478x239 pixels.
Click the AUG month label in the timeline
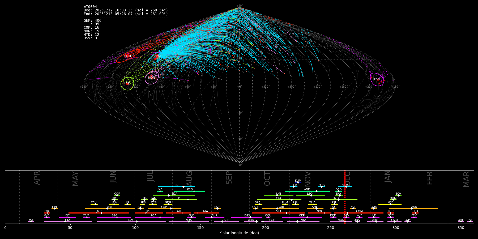click(x=189, y=178)
